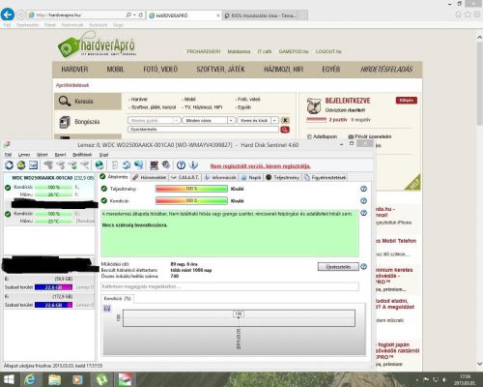Open the 'Keres és kínál' dropdown
Screen dimensions: 483x387
point(258,120)
